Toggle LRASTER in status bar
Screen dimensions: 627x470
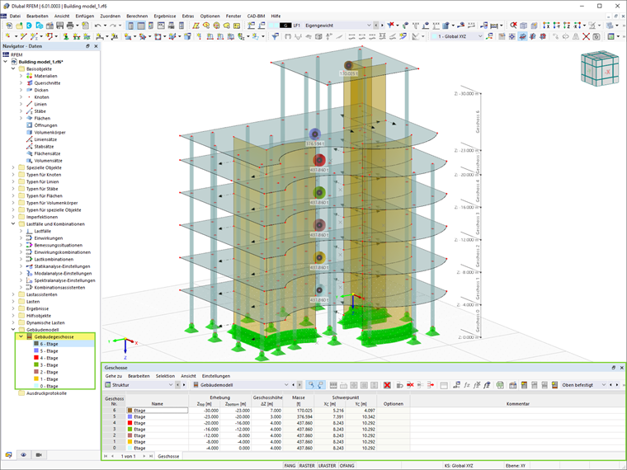(327, 466)
